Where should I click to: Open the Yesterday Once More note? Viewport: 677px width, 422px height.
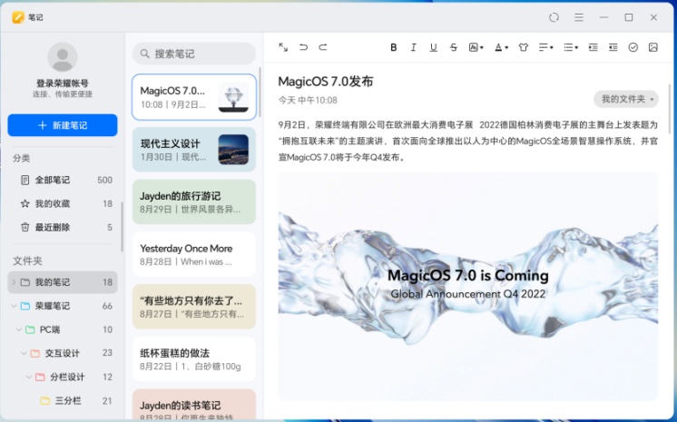[194, 254]
